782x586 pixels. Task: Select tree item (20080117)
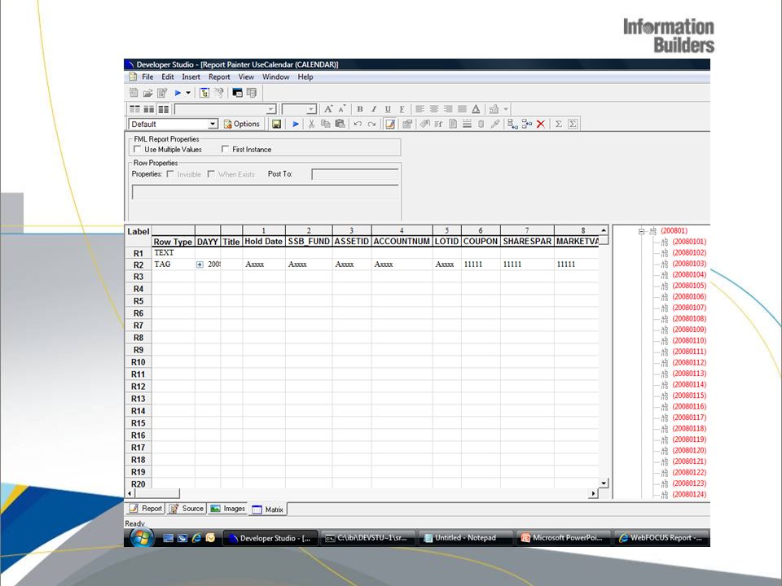tap(689, 418)
